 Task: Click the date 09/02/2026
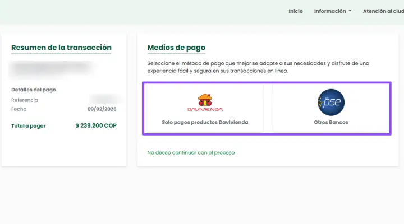pyautogui.click(x=102, y=109)
